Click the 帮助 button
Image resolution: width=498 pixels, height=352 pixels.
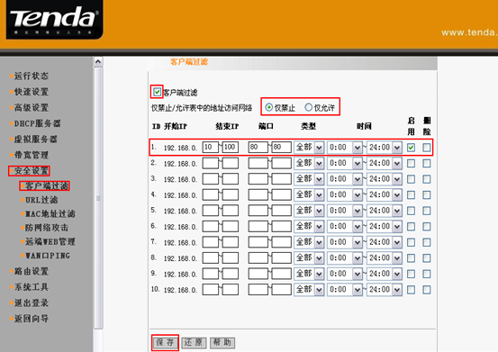(x=222, y=342)
